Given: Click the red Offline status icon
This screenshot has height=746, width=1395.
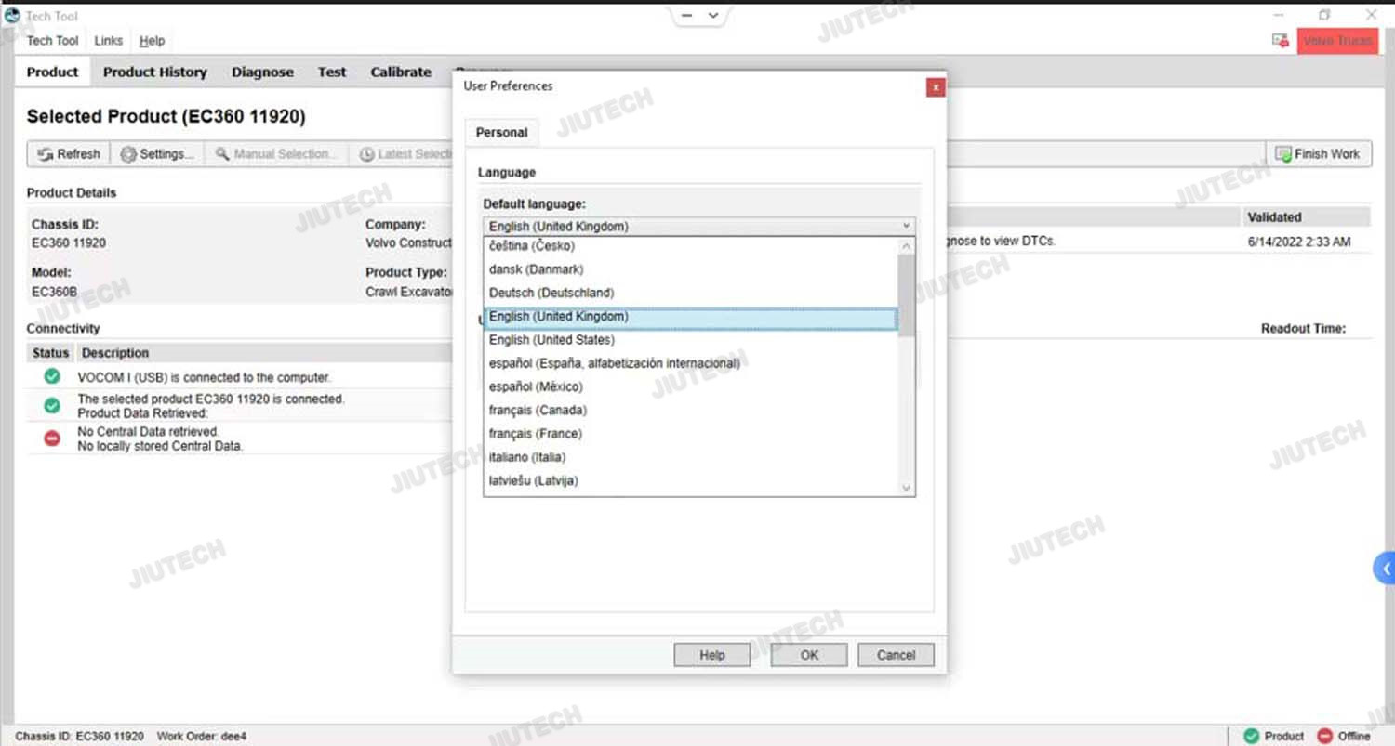Looking at the screenshot, I should pos(1325,736).
